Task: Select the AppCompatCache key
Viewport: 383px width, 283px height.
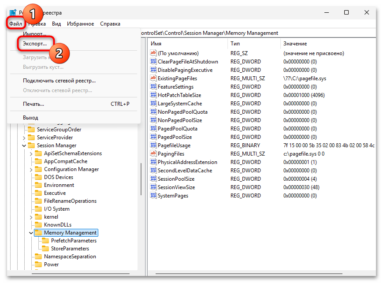Action: coord(66,161)
